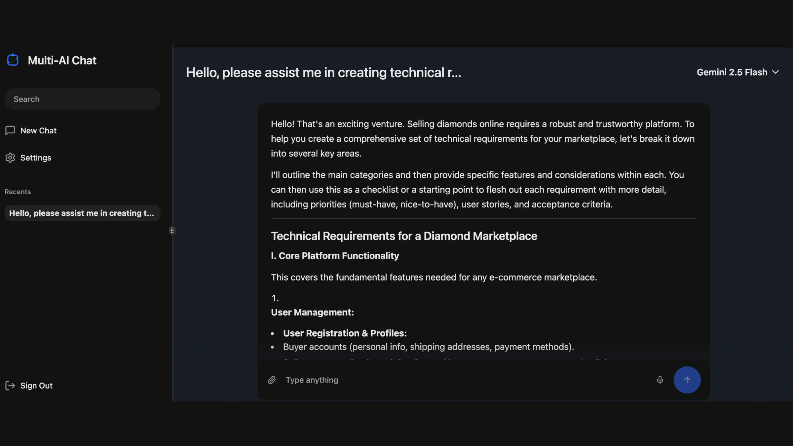Send message with the blue arrow button
Viewport: 793px width, 446px height.
pyautogui.click(x=687, y=380)
